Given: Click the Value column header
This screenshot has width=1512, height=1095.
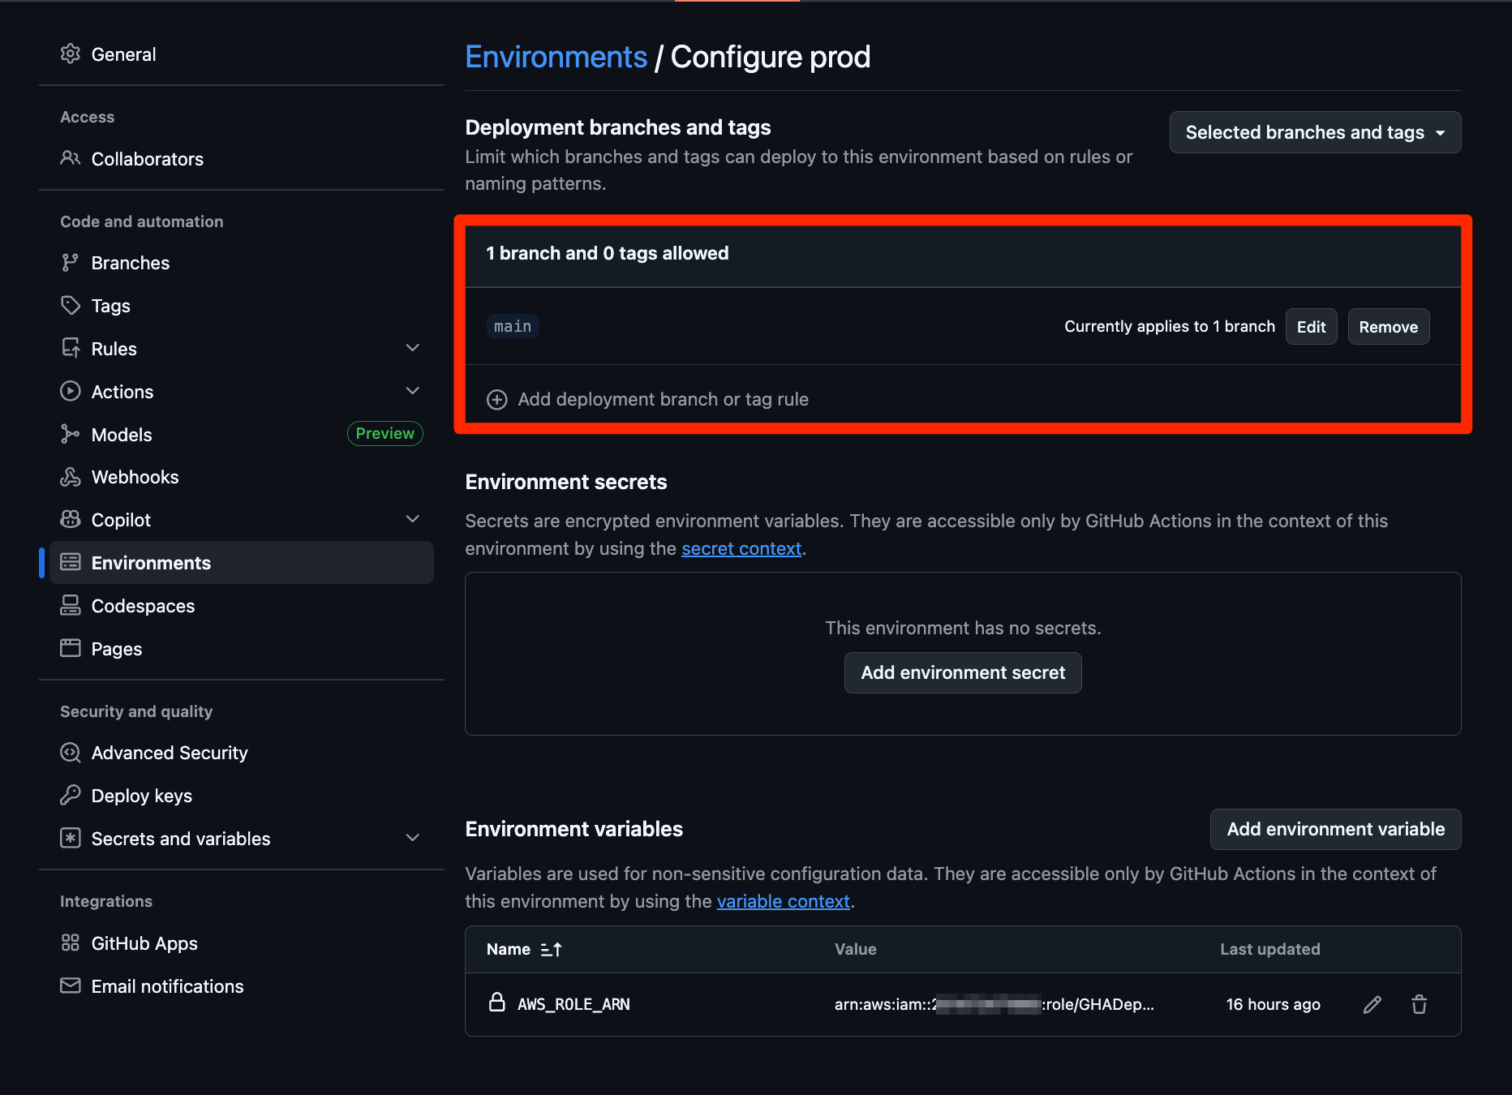Looking at the screenshot, I should pos(855,950).
